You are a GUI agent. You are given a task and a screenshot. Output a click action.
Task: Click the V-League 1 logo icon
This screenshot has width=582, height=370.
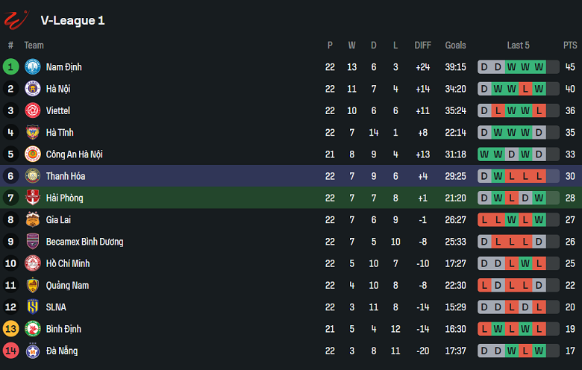click(x=16, y=19)
